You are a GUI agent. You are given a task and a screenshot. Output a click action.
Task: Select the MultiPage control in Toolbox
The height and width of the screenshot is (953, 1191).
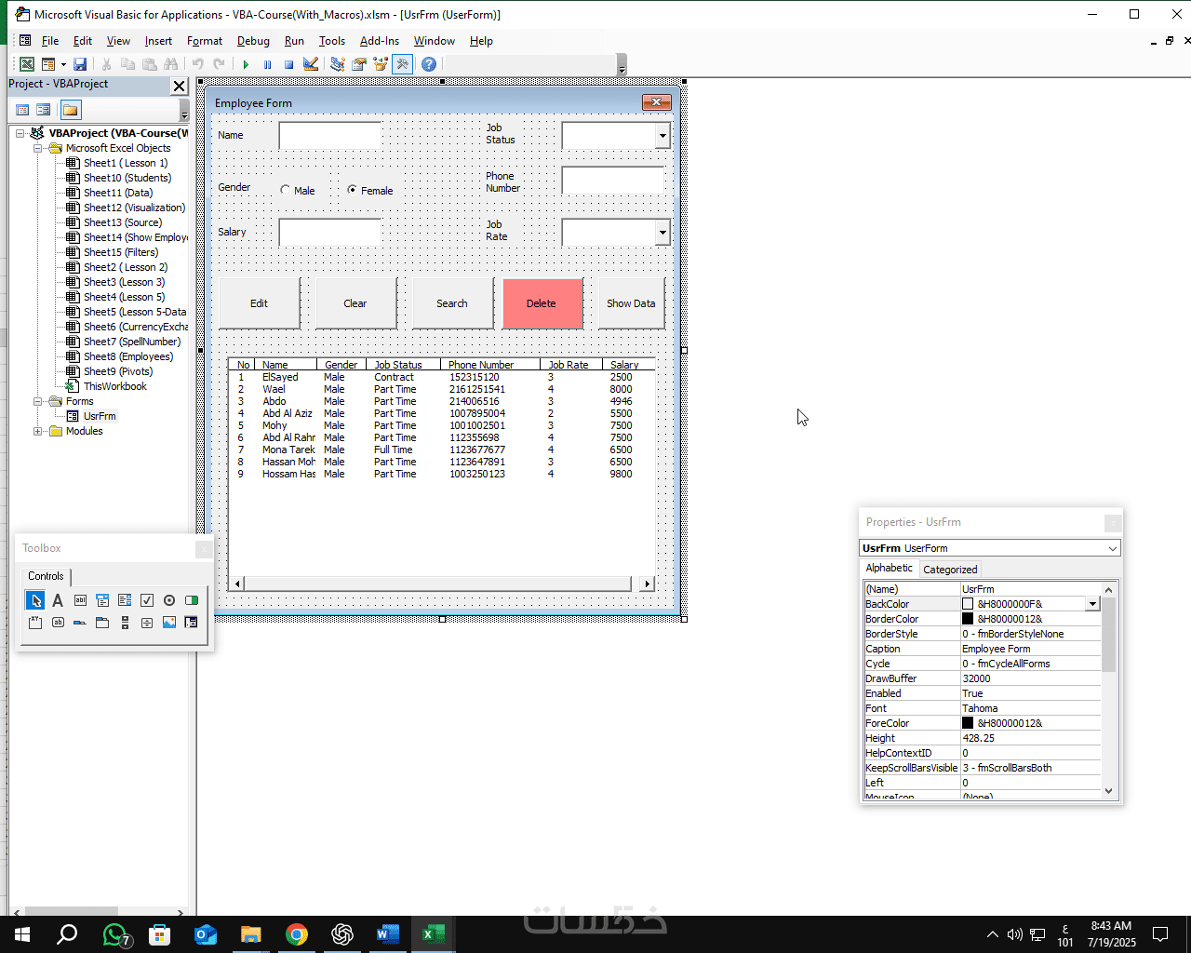[102, 623]
